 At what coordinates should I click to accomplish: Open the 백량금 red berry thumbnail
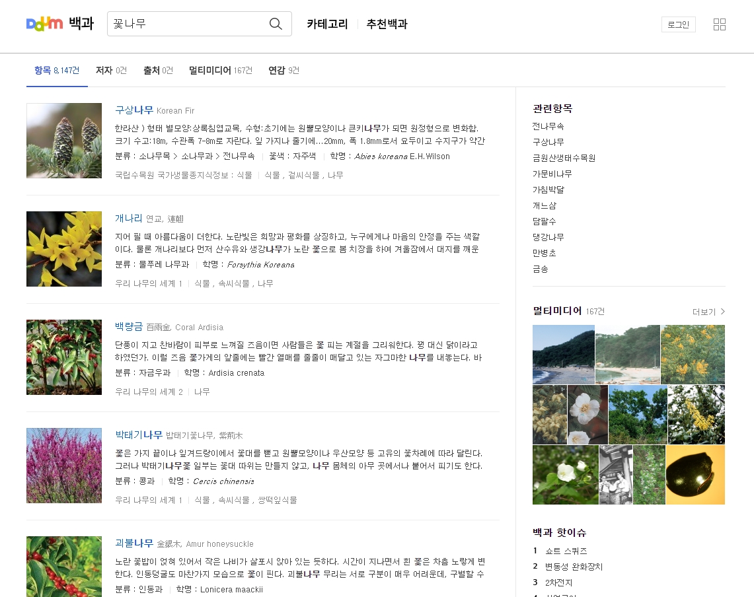coord(64,357)
